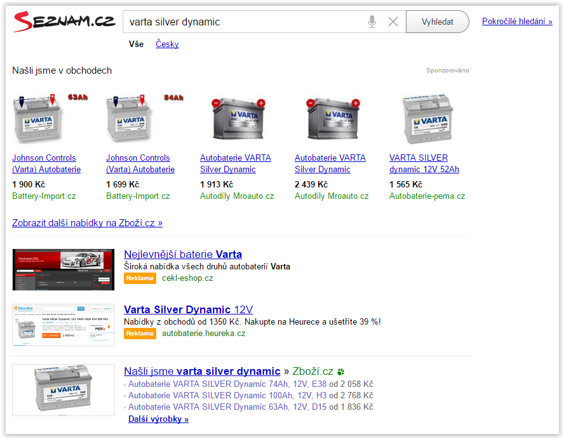This screenshot has width=564, height=439.
Task: Open VARTA SILVER dynamic 12V 52Ah link
Action: [424, 163]
